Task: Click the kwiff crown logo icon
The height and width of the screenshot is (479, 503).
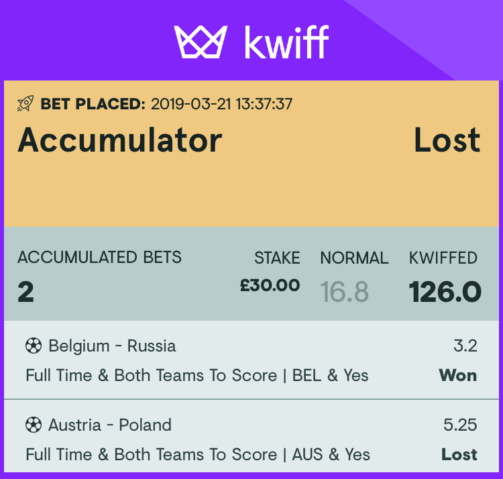Action: pyautogui.click(x=201, y=42)
